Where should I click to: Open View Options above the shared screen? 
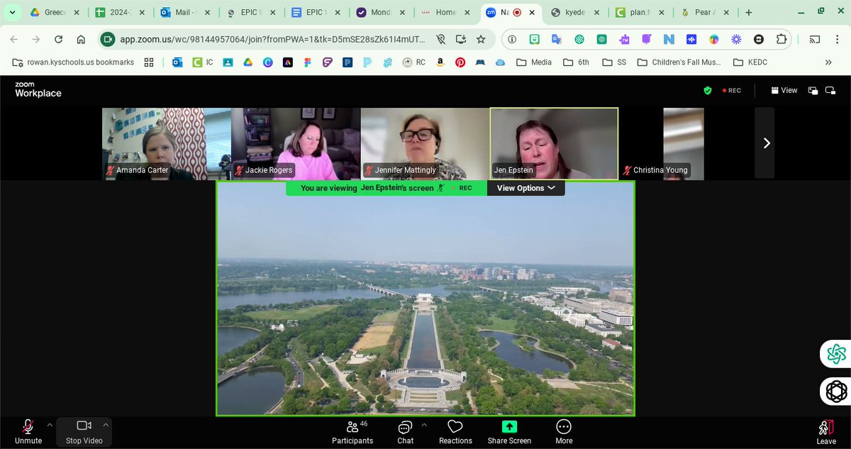point(525,188)
